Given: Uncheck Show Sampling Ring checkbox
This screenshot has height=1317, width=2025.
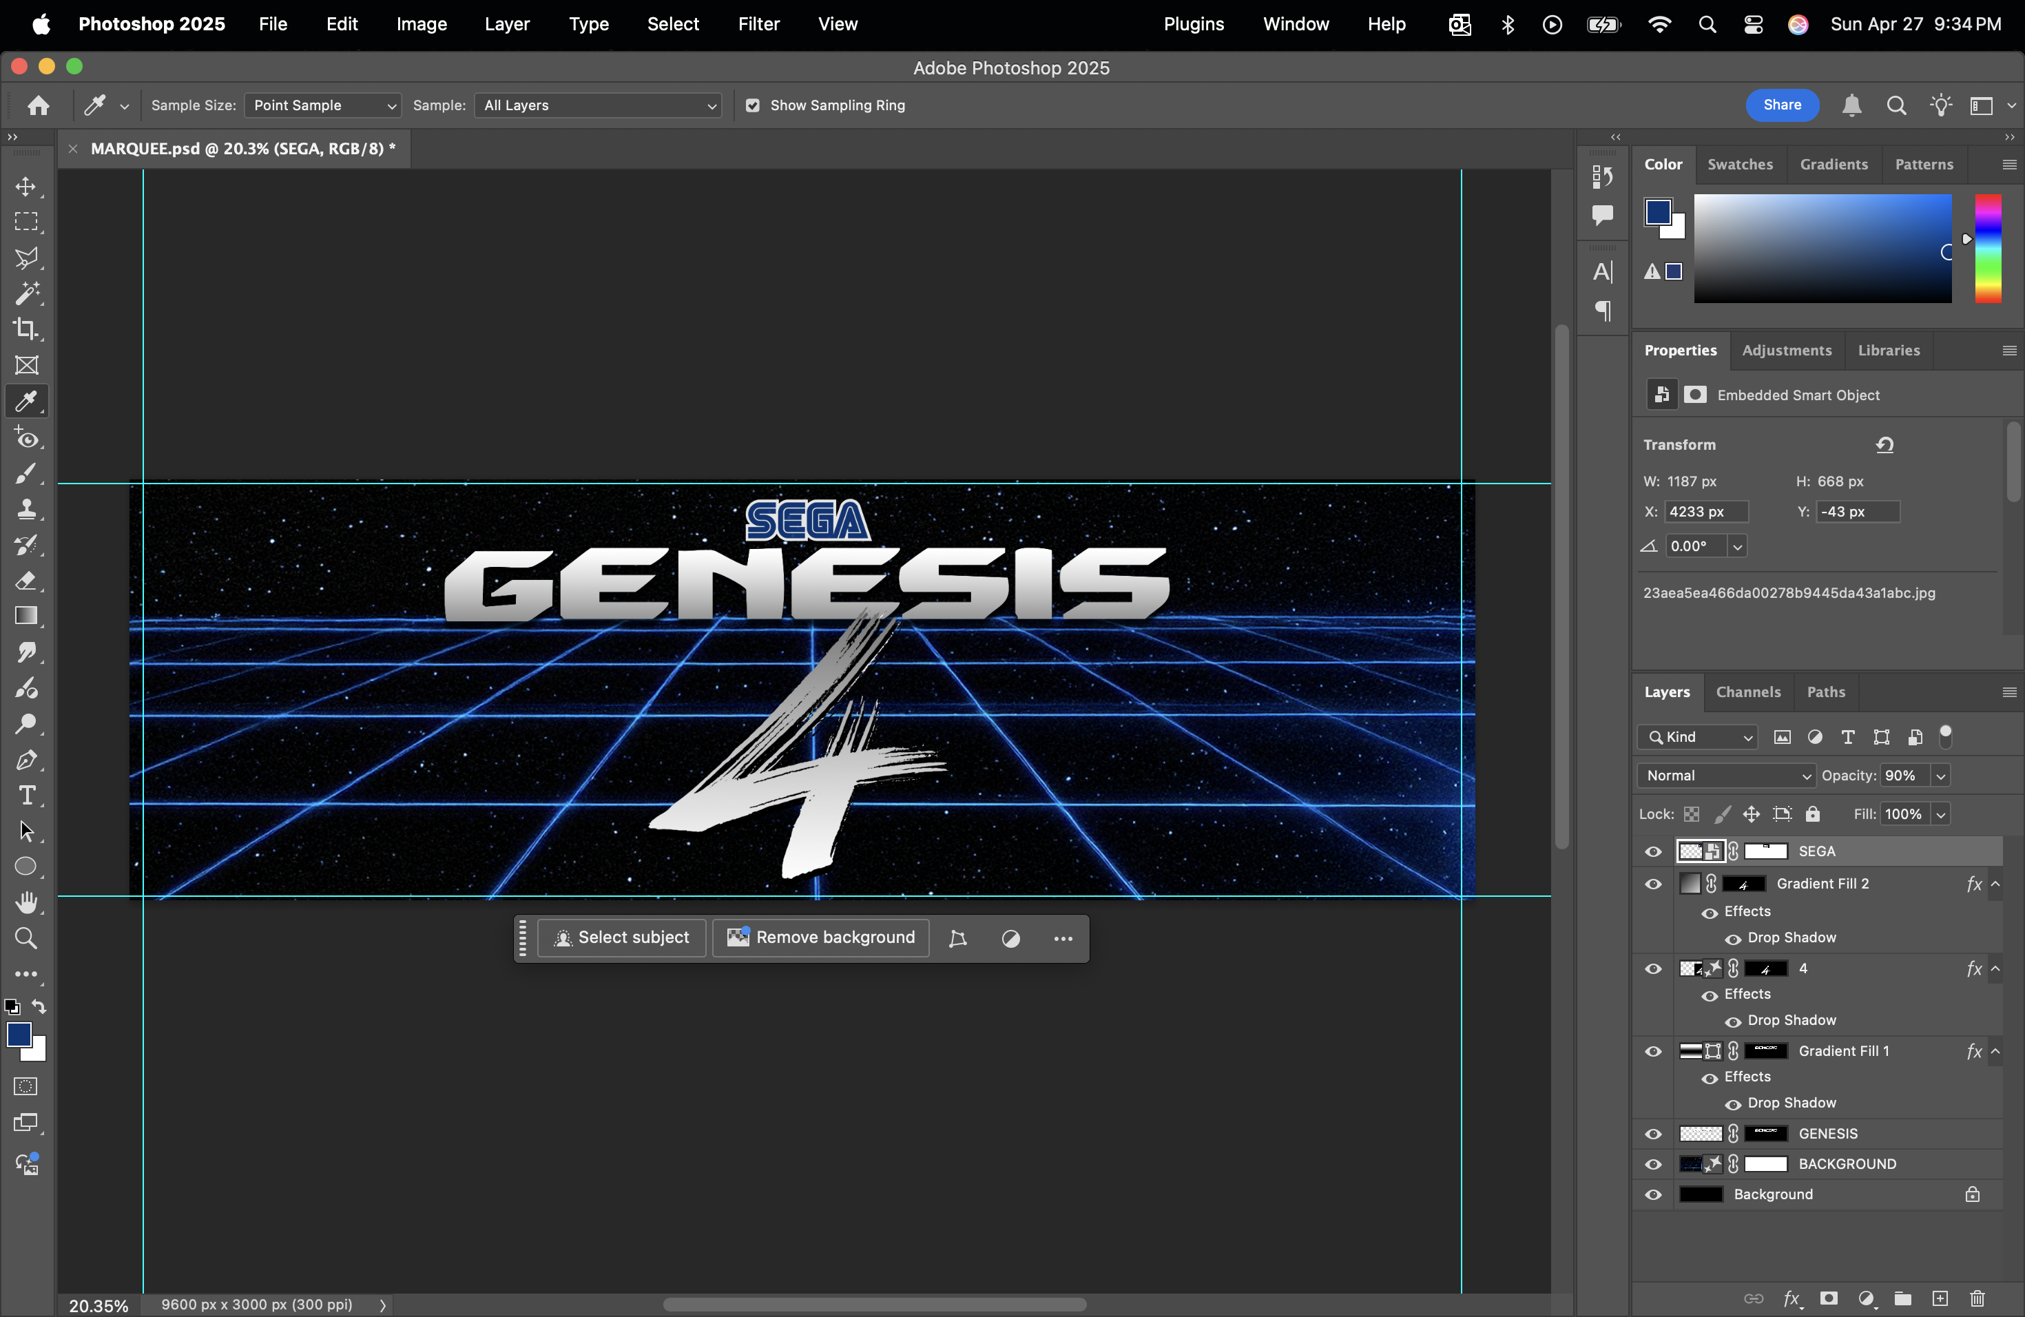Looking at the screenshot, I should [x=752, y=105].
